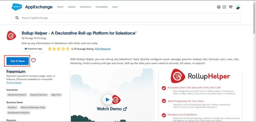Viewport: 256px width, 122px height.
Task: Open the user profile avatar
Action: click(237, 7)
